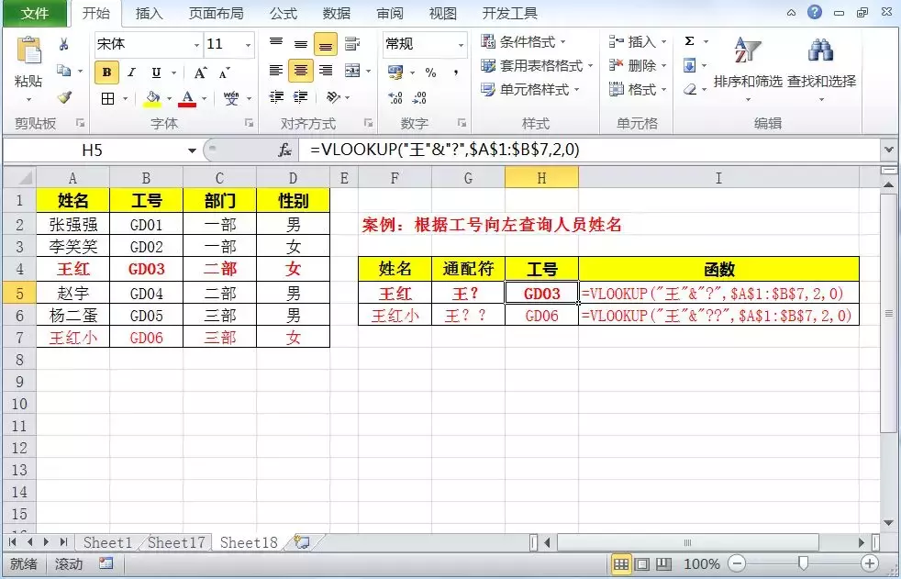901x579 pixels.
Task: Toggle Bold formatting
Action: pyautogui.click(x=106, y=72)
